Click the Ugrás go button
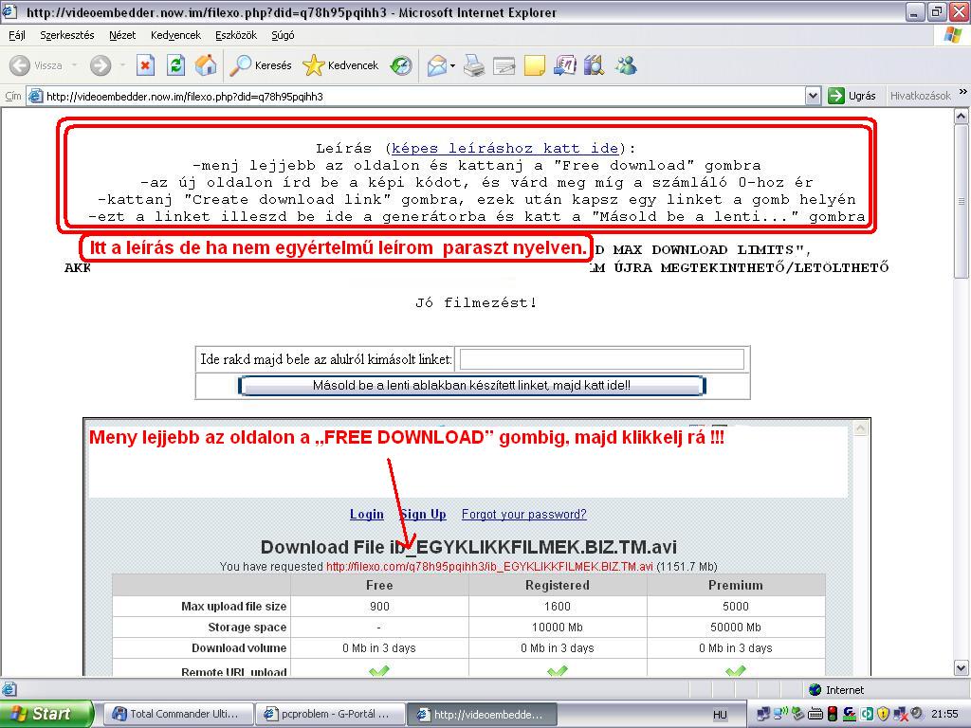 coord(852,96)
